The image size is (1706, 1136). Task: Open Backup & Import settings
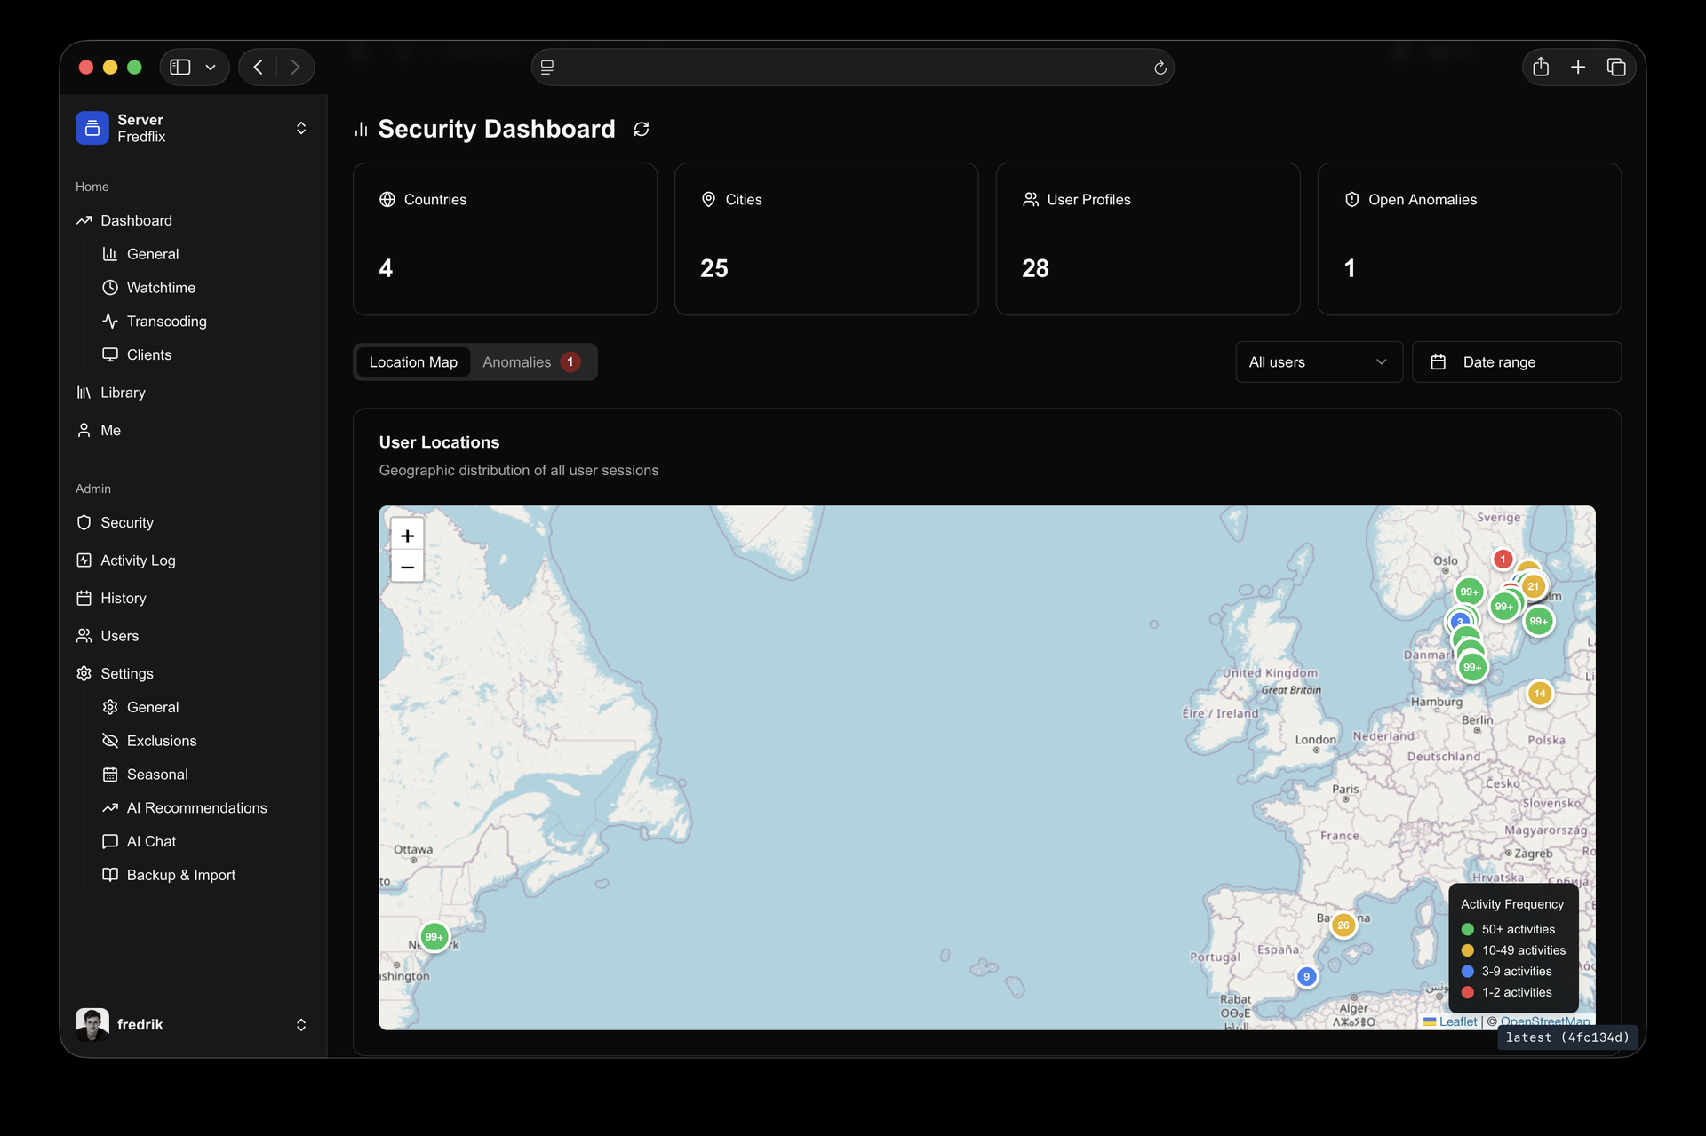click(x=181, y=875)
